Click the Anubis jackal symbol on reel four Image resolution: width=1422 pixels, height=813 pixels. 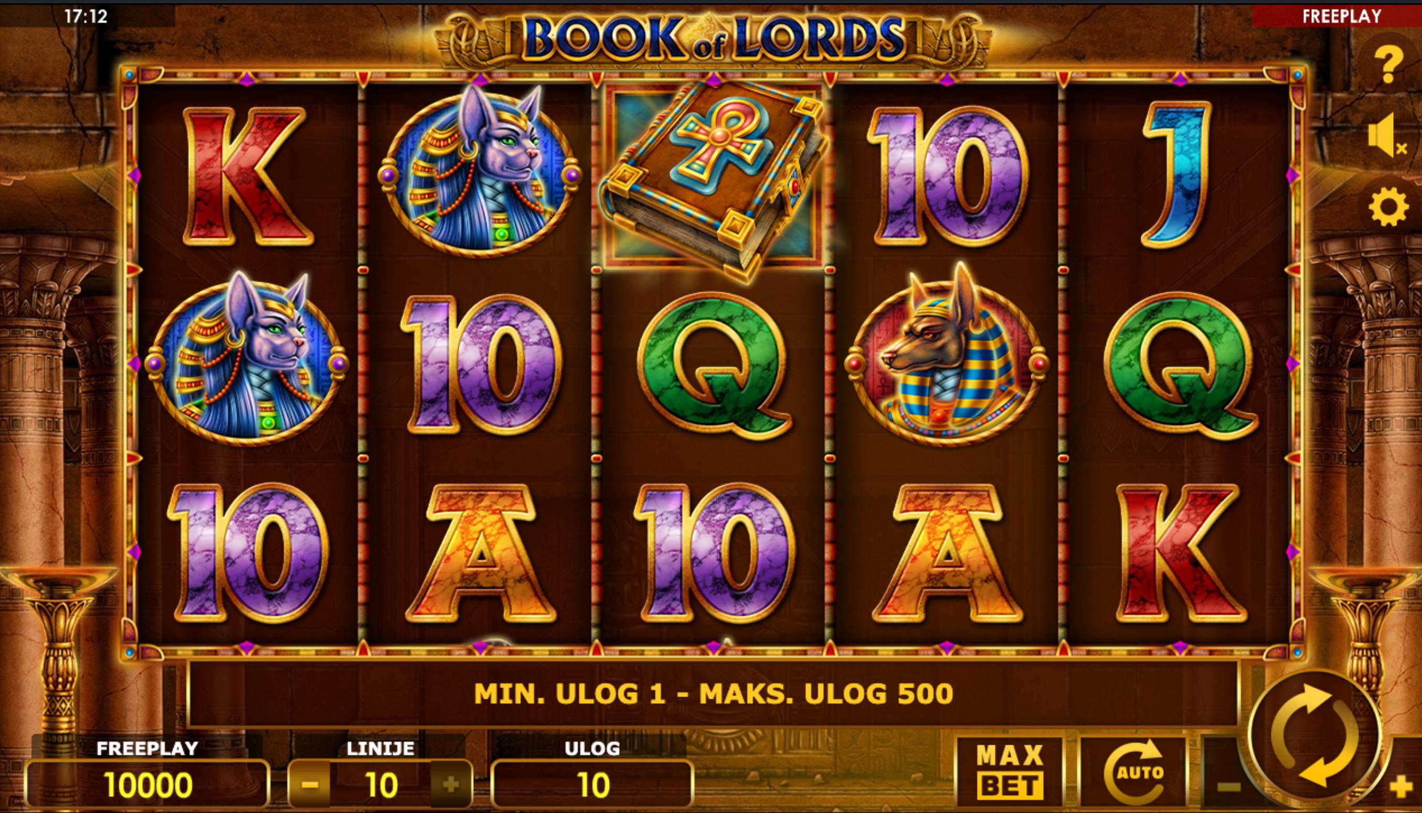tap(947, 356)
